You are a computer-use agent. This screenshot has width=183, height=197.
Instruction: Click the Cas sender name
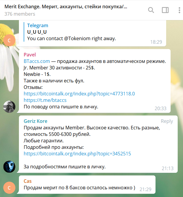pyautogui.click(x=27, y=181)
